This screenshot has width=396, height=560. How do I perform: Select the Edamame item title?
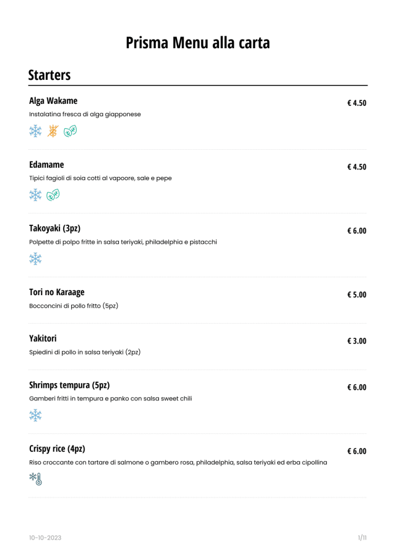click(46, 165)
